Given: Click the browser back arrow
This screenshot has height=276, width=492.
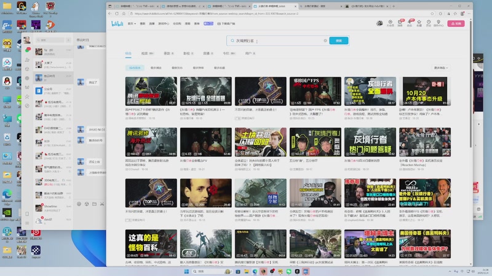Looking at the screenshot, I should click(x=110, y=13).
